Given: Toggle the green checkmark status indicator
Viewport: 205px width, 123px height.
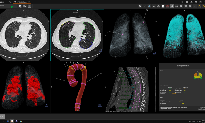Looking at the screenshot, I should click(x=12, y=6).
